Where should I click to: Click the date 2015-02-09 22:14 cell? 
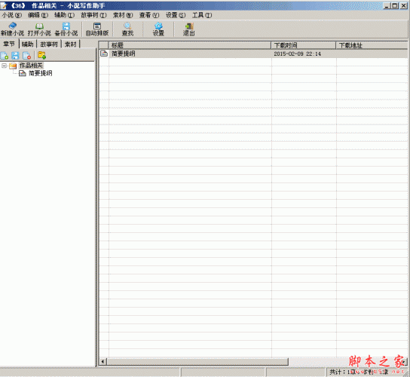(297, 54)
